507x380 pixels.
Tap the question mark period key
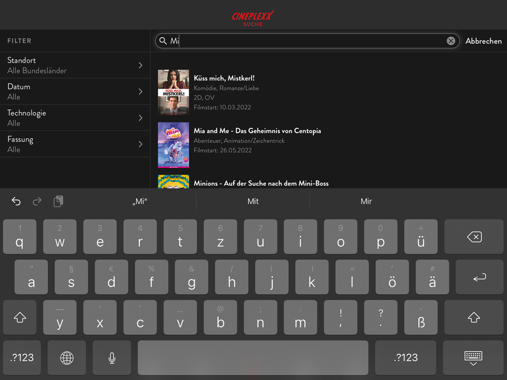[x=381, y=317]
